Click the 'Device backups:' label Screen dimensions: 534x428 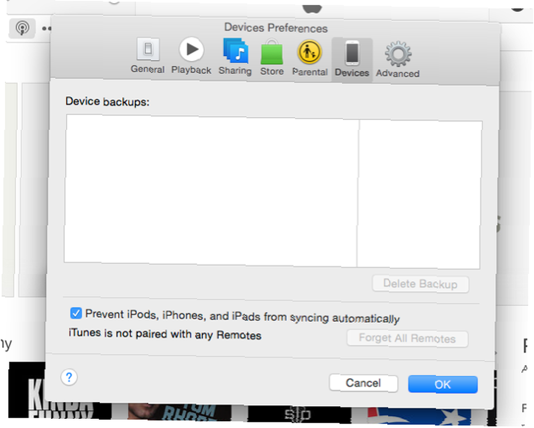[x=107, y=101]
